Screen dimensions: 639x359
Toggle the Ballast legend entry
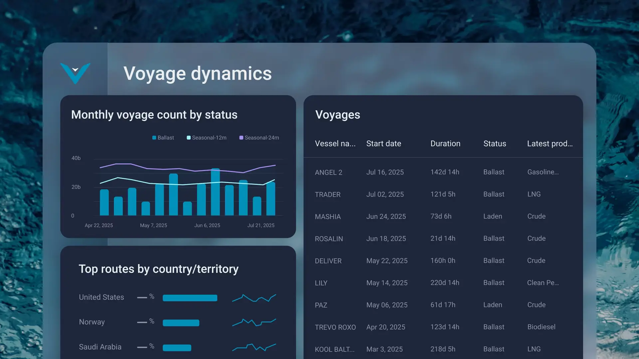163,138
